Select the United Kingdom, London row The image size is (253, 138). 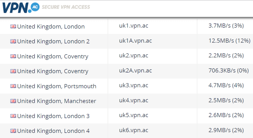point(126,26)
